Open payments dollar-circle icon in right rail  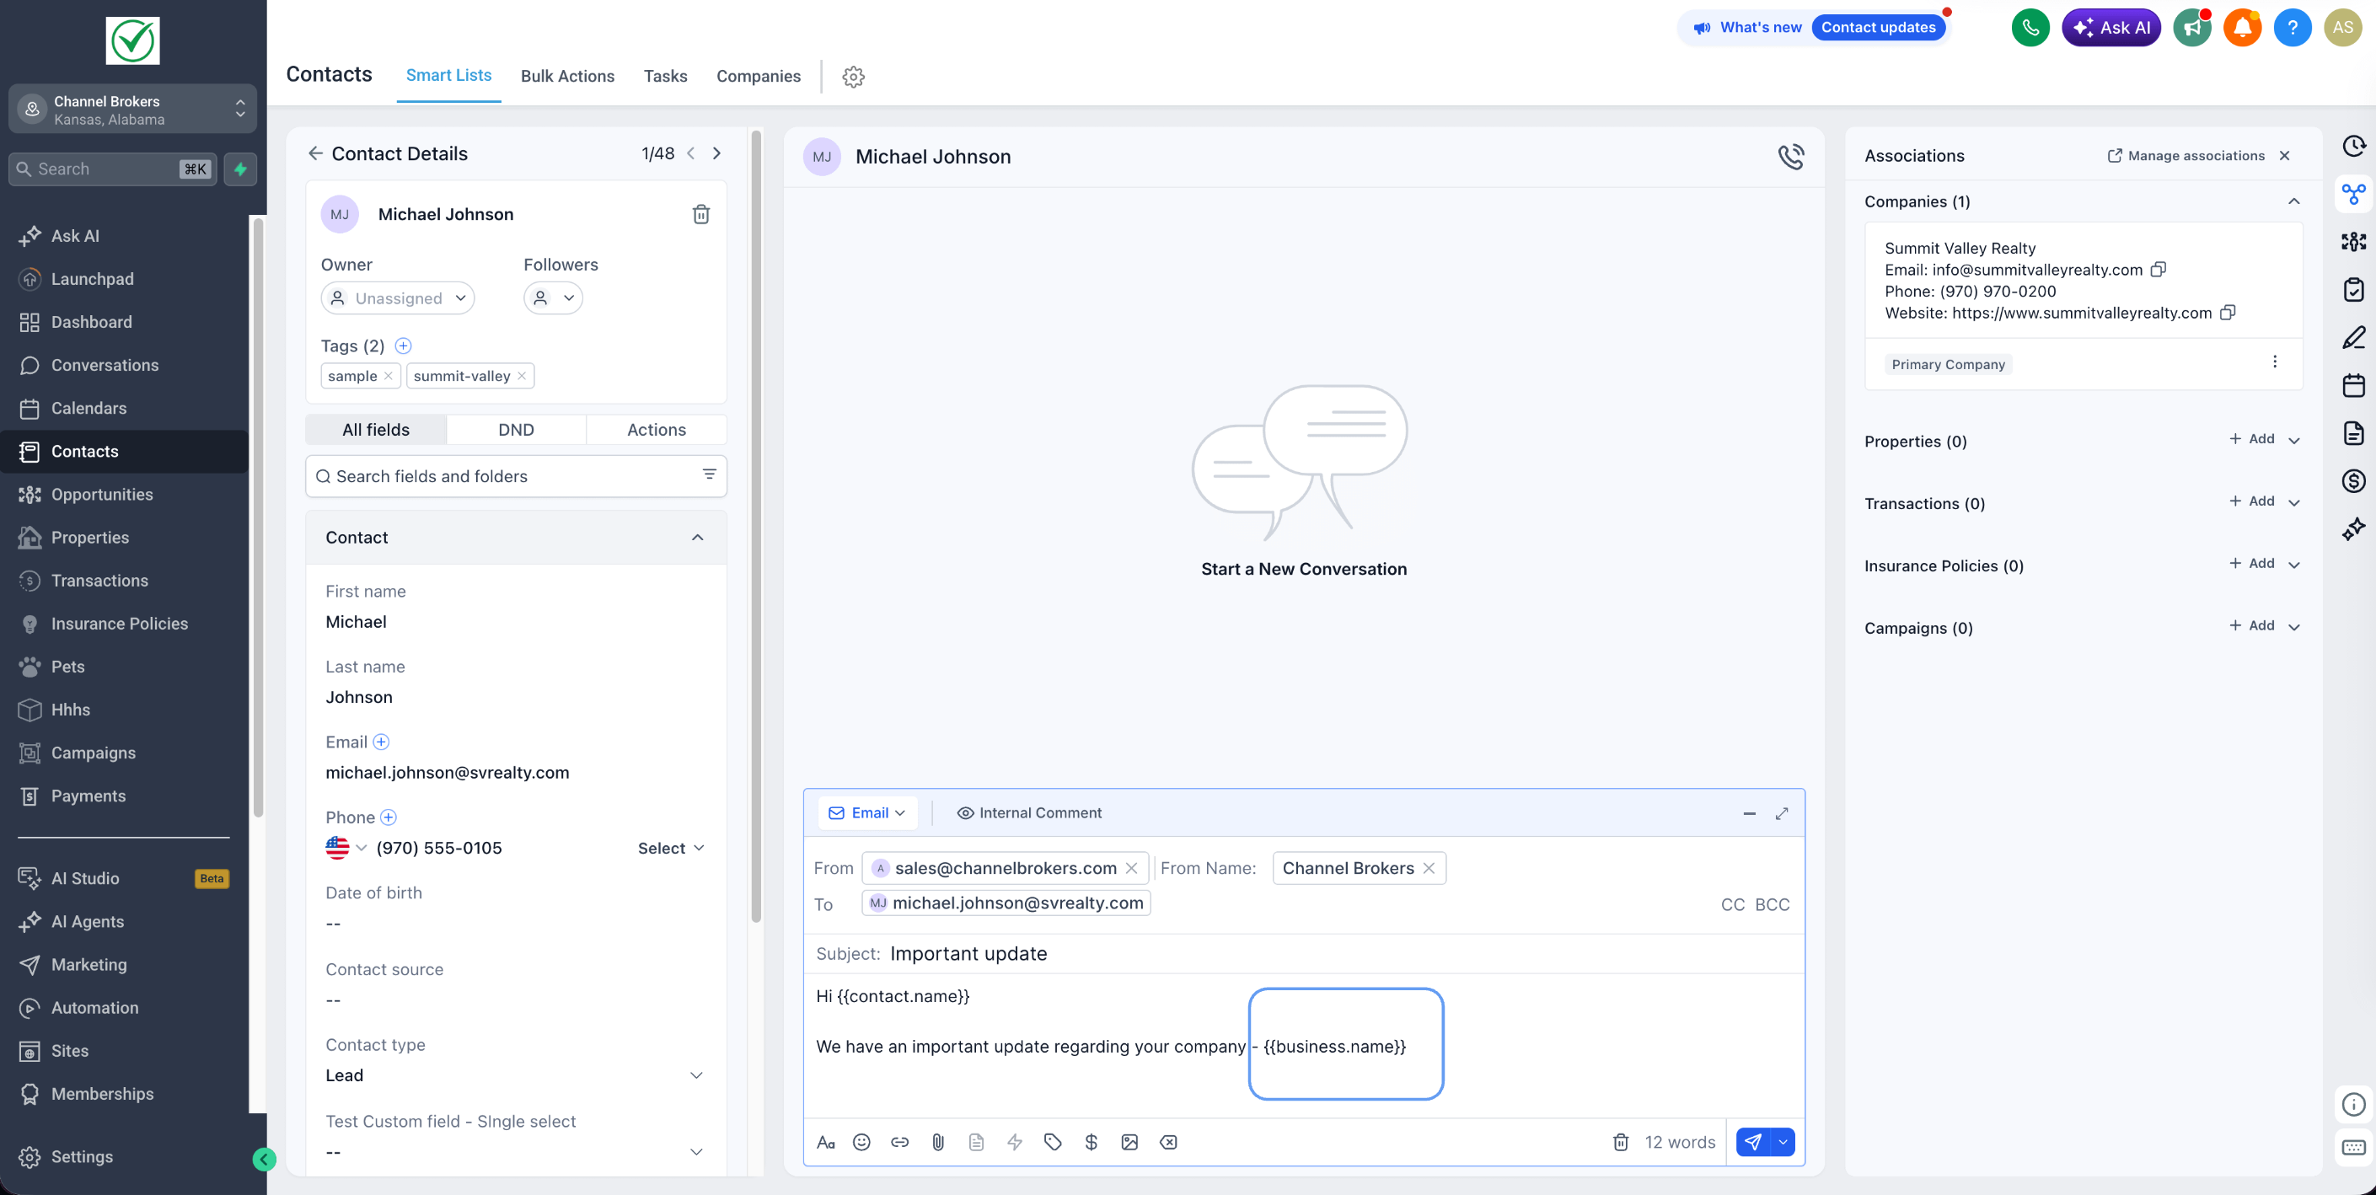[x=2354, y=480]
